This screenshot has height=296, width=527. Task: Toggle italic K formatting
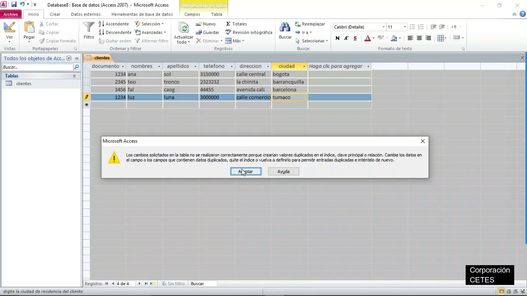click(x=346, y=38)
